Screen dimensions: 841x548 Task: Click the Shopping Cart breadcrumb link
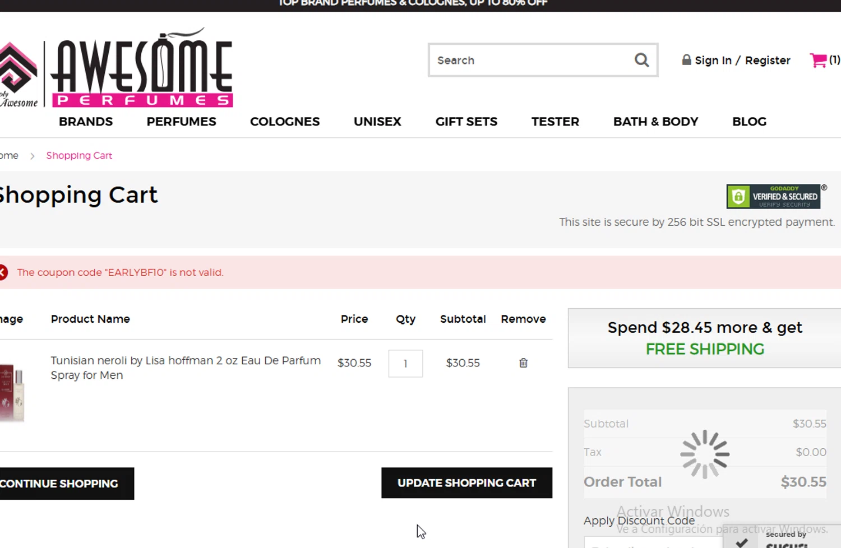(79, 156)
